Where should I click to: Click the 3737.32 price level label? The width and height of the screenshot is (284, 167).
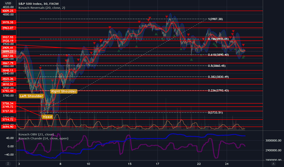[x=9, y=111]
